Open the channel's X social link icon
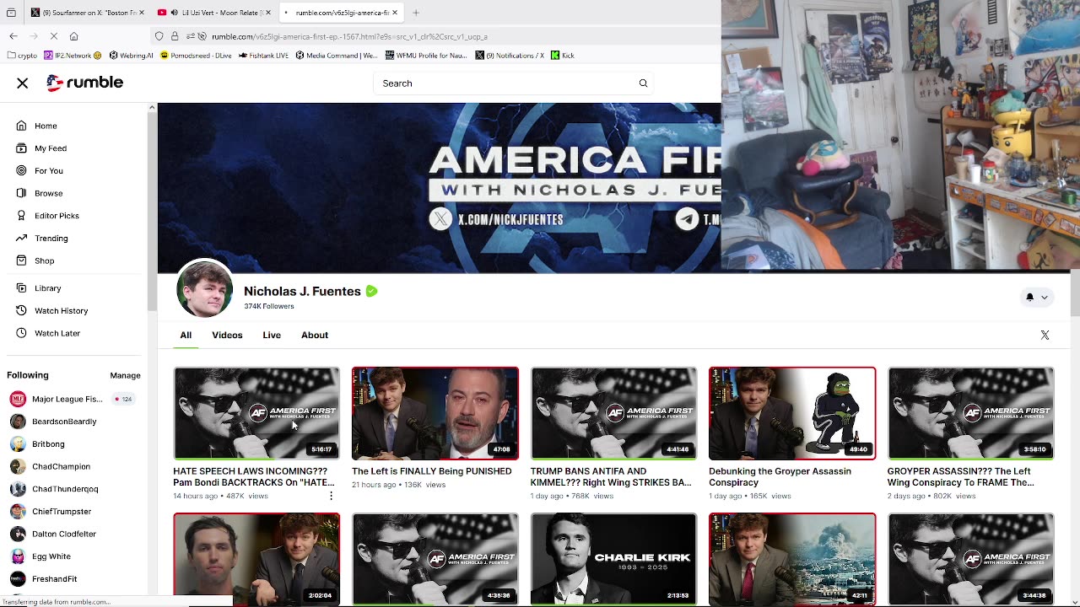1080x607 pixels. (x=1045, y=335)
